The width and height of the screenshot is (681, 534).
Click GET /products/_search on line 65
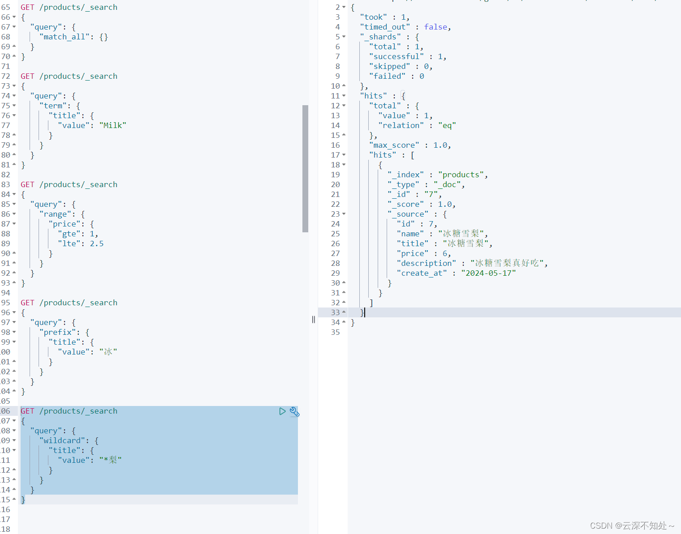coord(69,7)
